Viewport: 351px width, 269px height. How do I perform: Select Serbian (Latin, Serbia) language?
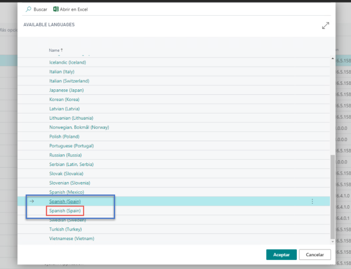(72, 164)
